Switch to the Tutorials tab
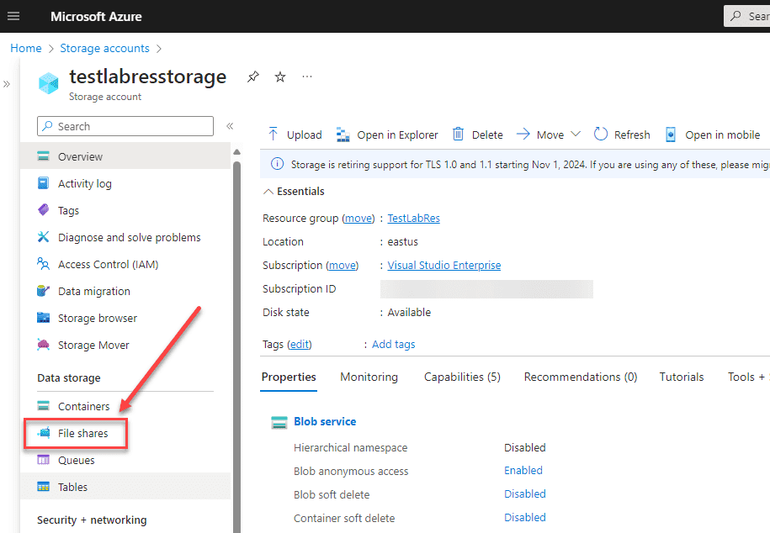The width and height of the screenshot is (770, 533). click(681, 377)
